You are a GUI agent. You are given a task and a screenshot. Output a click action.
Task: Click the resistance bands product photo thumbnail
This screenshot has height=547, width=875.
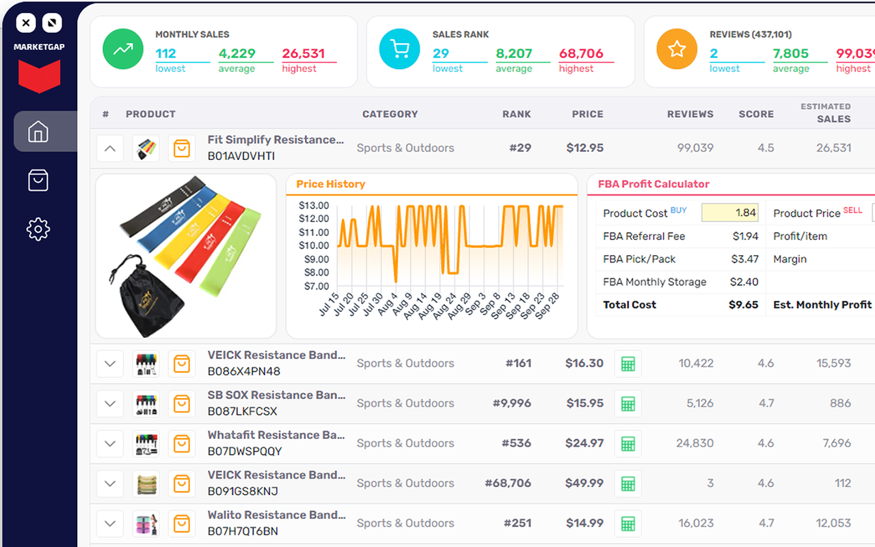[185, 255]
